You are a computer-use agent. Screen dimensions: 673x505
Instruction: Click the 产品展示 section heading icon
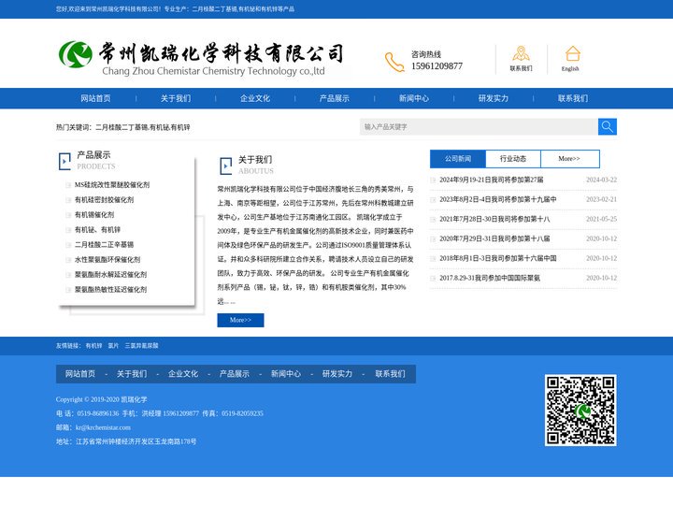point(64,162)
